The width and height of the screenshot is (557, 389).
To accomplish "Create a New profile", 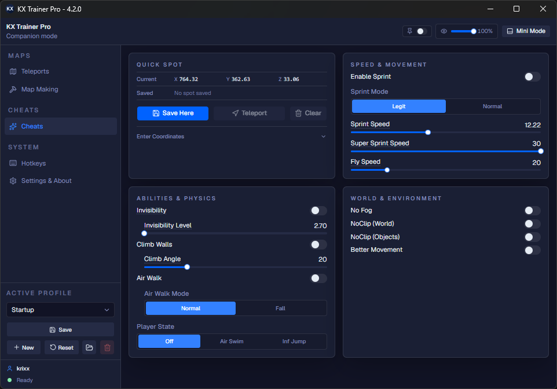I will [24, 347].
